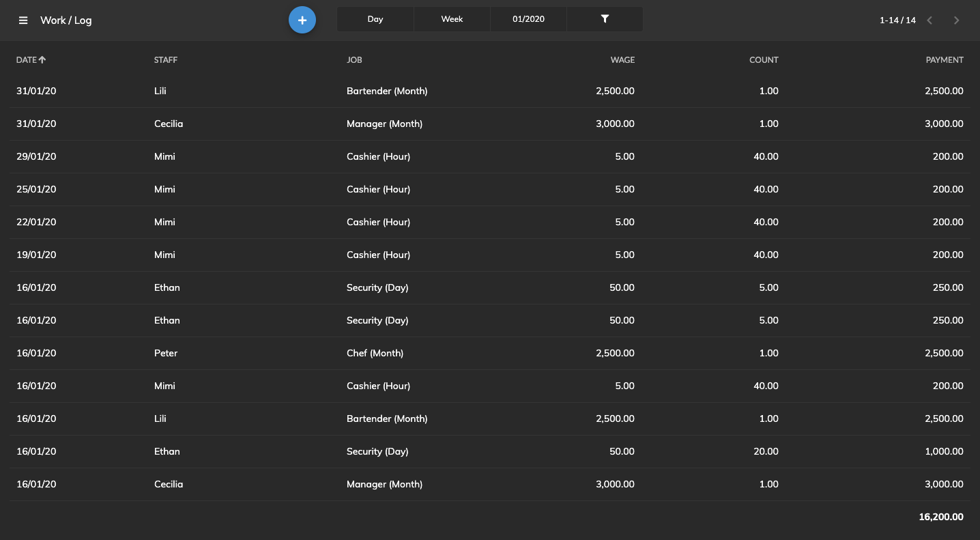Click Bartender (Month) in the 16/01/20 row
This screenshot has width=980, height=540.
[387, 418]
